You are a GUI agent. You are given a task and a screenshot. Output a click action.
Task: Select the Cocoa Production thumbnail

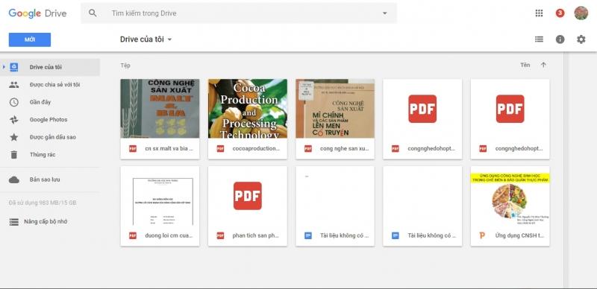point(248,109)
